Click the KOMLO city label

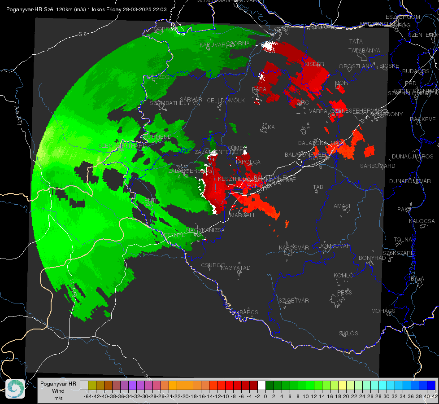[343, 276]
